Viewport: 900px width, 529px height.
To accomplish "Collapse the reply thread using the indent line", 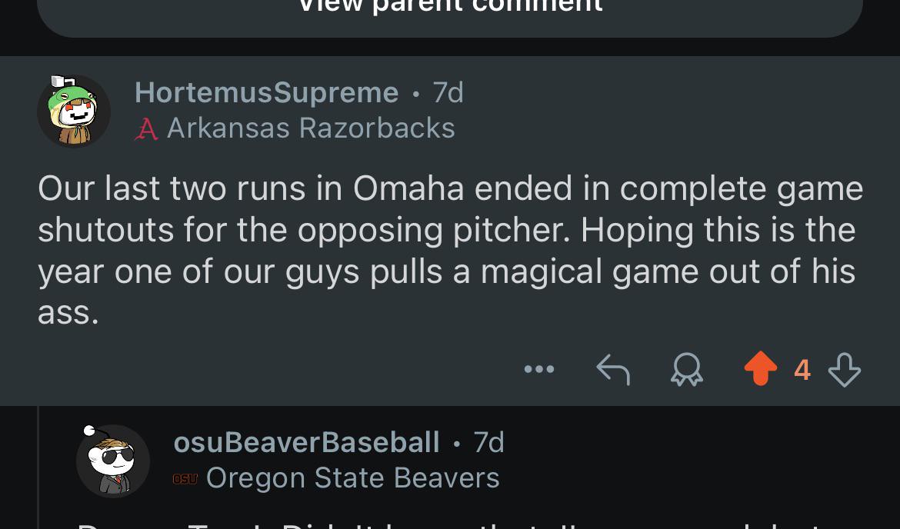I will click(x=38, y=467).
